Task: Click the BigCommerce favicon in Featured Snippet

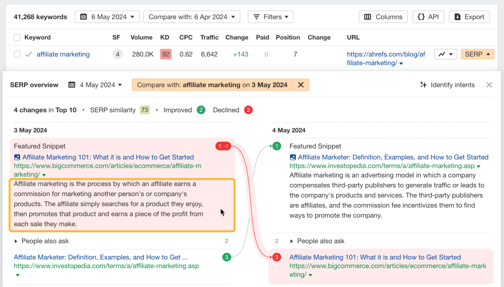Action: [17, 157]
